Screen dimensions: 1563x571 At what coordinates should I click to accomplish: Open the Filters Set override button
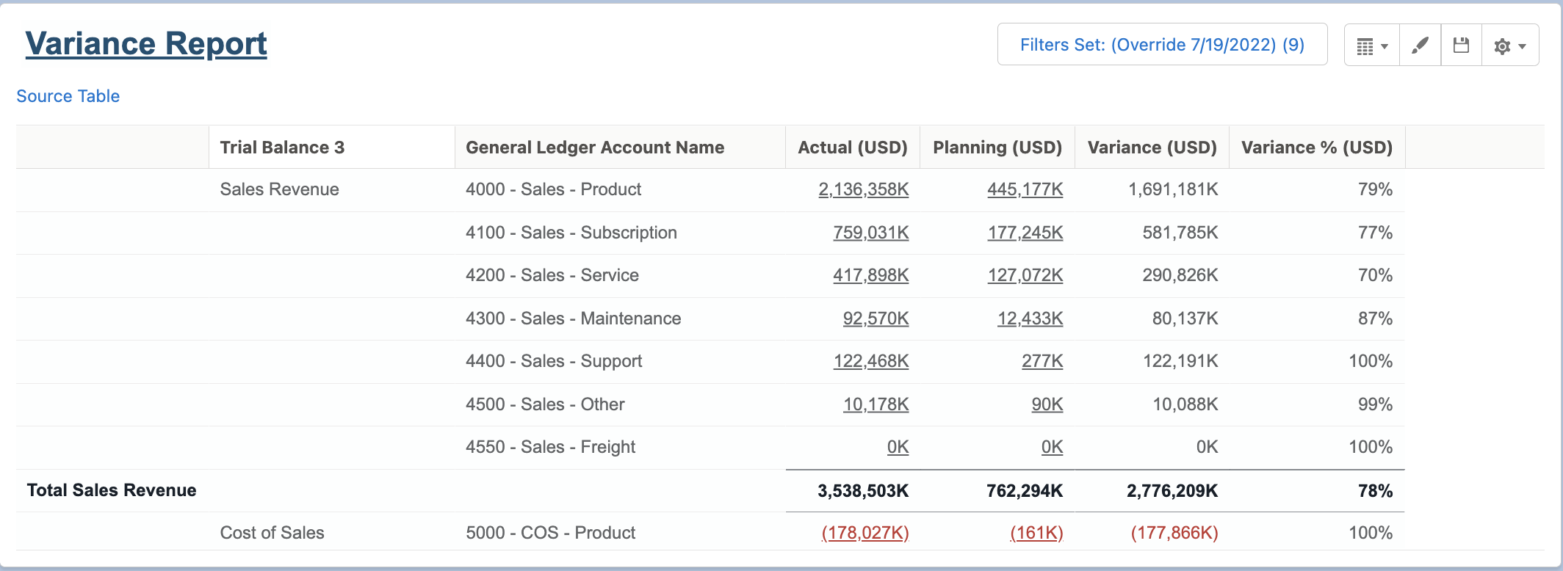tap(1161, 45)
